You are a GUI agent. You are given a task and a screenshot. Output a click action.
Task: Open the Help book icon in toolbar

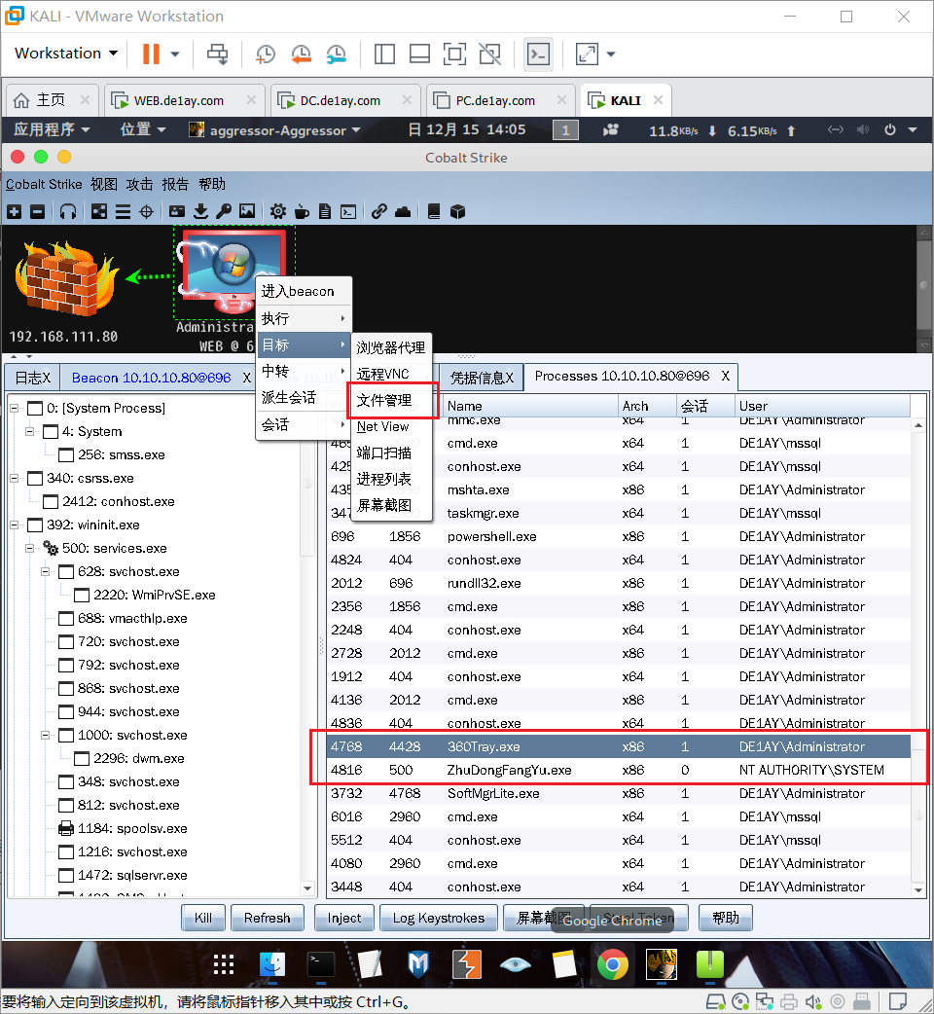point(434,211)
